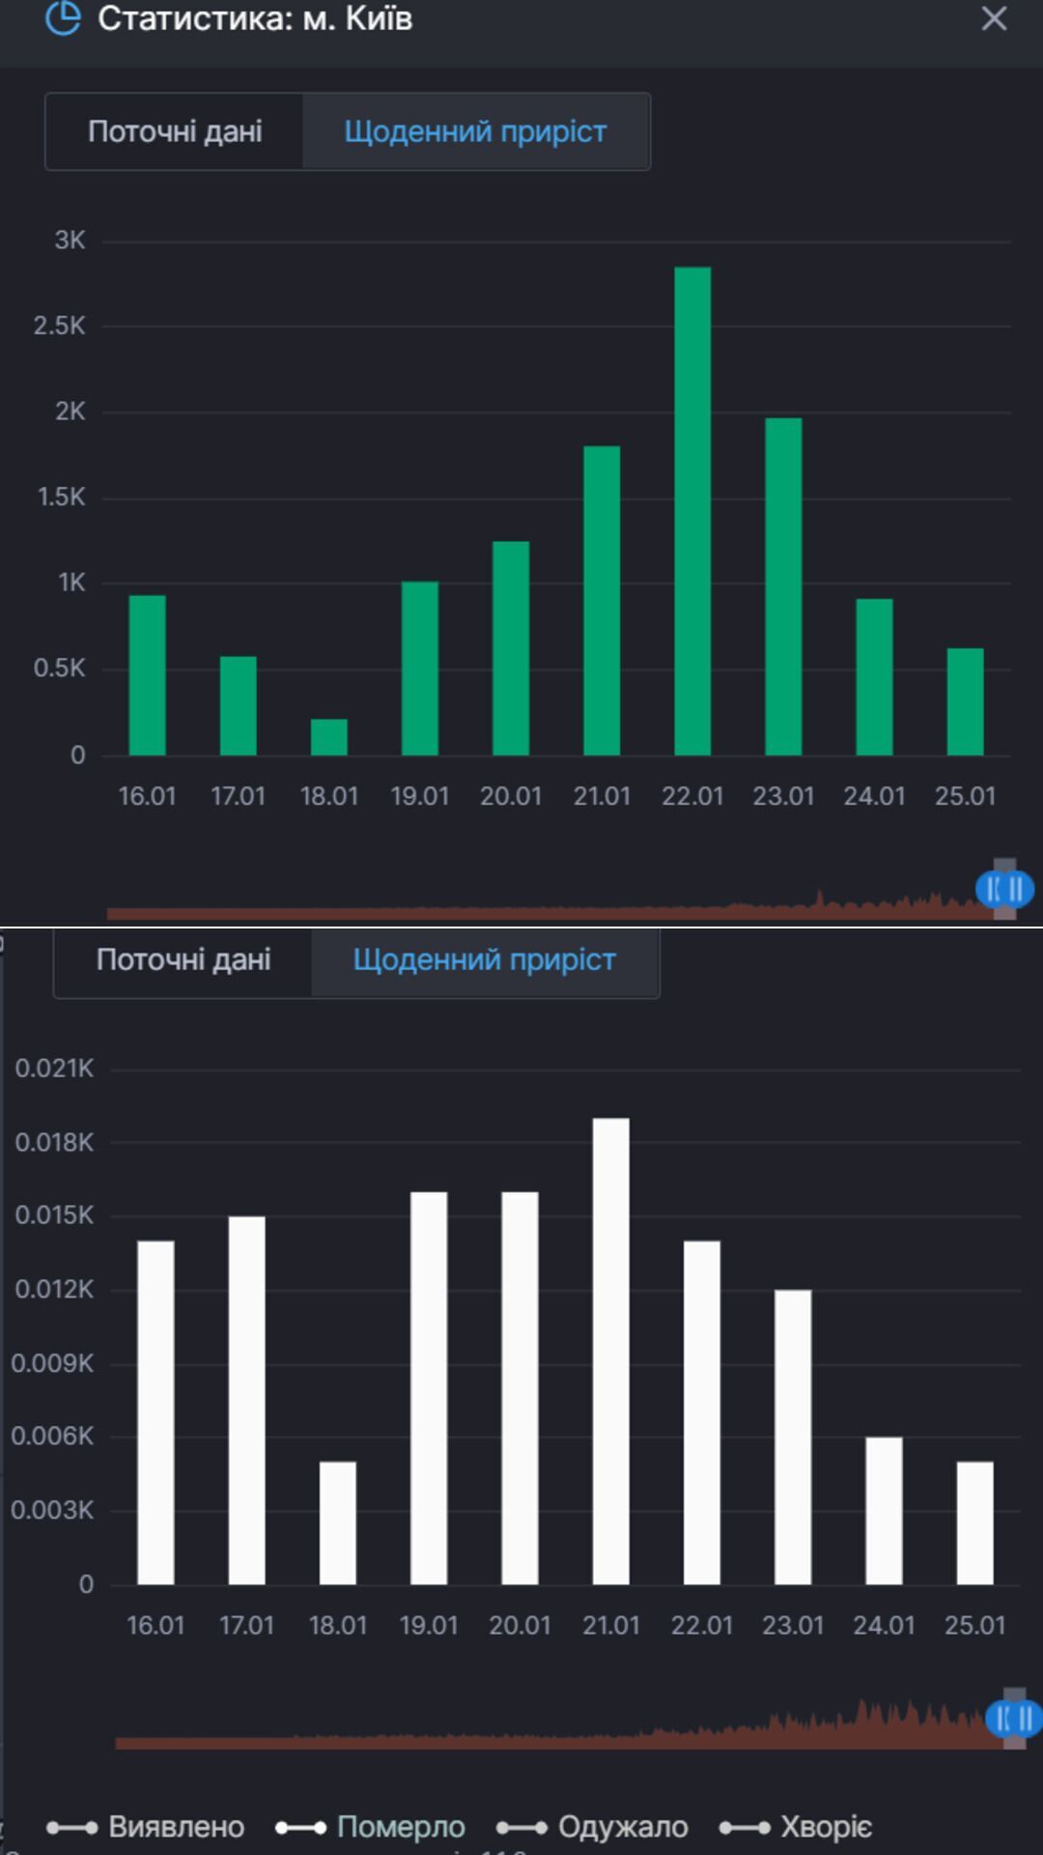Toggle the Померло legend series
1043x1855 pixels.
[x=400, y=1826]
